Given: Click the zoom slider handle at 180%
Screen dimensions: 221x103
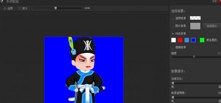Looking at the screenshot, I should [56, 8].
